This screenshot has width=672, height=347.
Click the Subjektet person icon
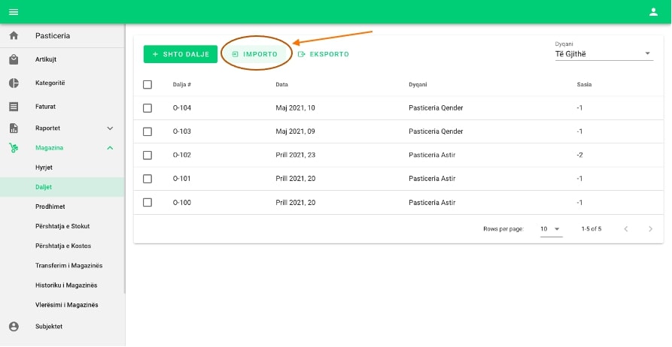(x=14, y=326)
